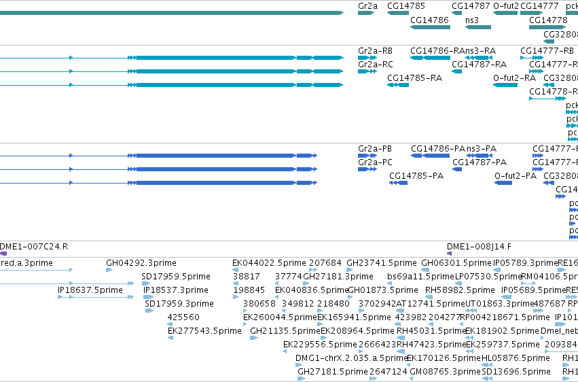Click the CG14786-RA transcript label
Screen dimensions: 578x382
click(437, 50)
